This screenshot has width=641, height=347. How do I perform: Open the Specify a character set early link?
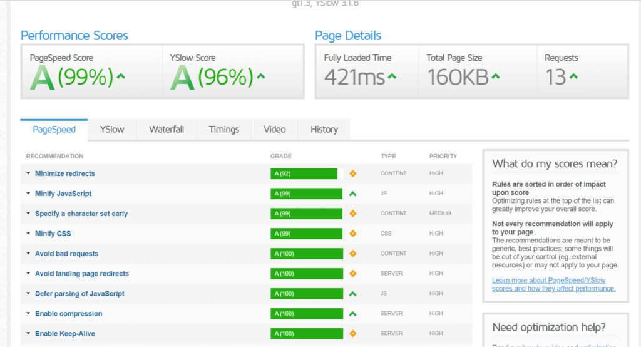pyautogui.click(x=81, y=214)
